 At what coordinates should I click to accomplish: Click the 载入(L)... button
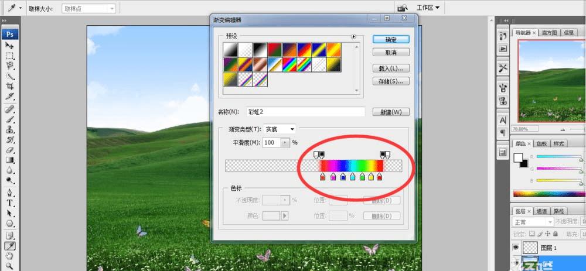[x=391, y=68]
